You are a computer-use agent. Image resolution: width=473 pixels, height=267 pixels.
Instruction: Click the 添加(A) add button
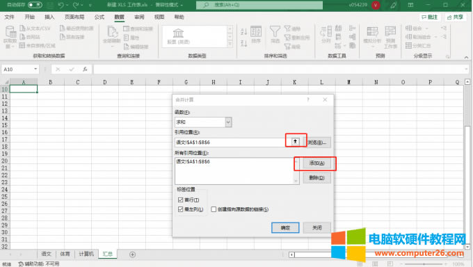[x=316, y=163]
